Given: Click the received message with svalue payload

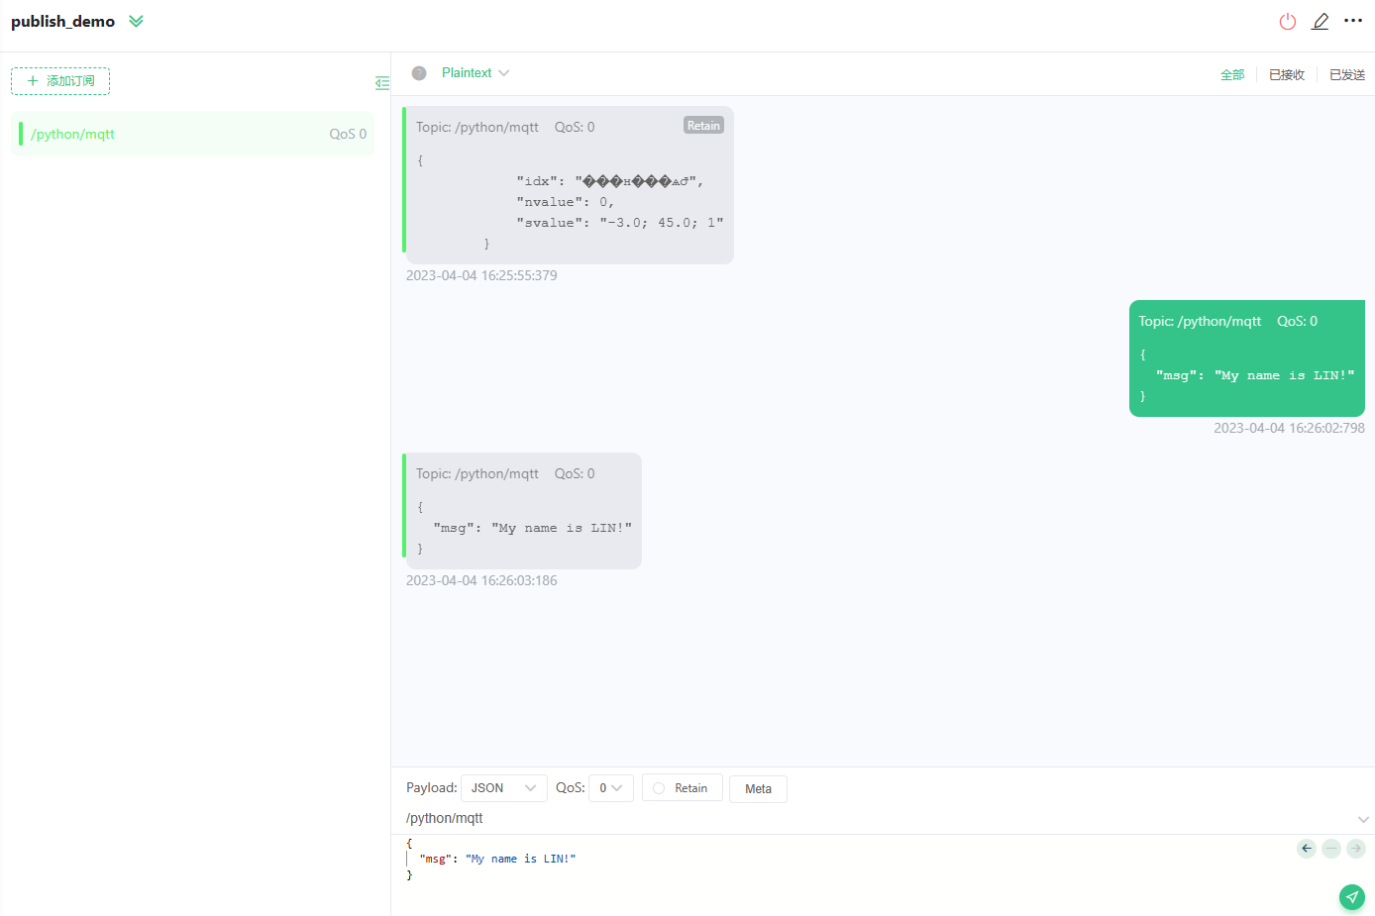Looking at the screenshot, I should pos(569,185).
